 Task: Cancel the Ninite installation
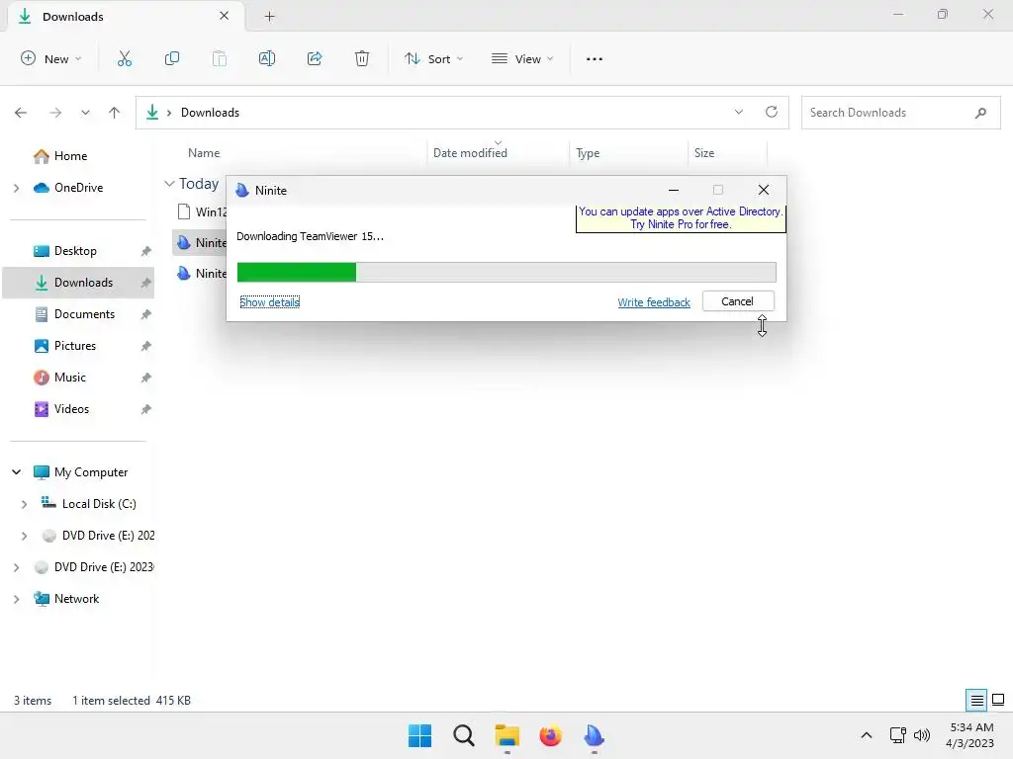738,301
